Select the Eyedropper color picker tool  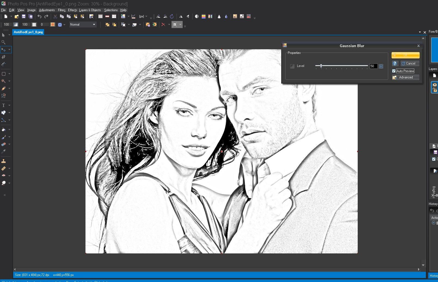4,151
